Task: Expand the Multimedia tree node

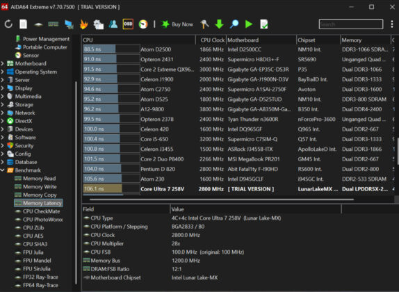Action: 2,96
